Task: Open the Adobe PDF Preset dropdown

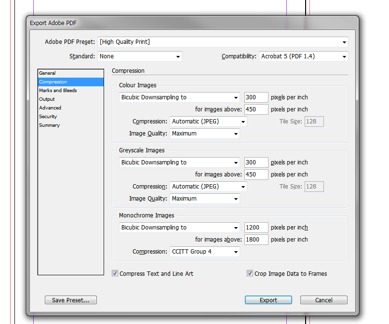Action: [223, 42]
